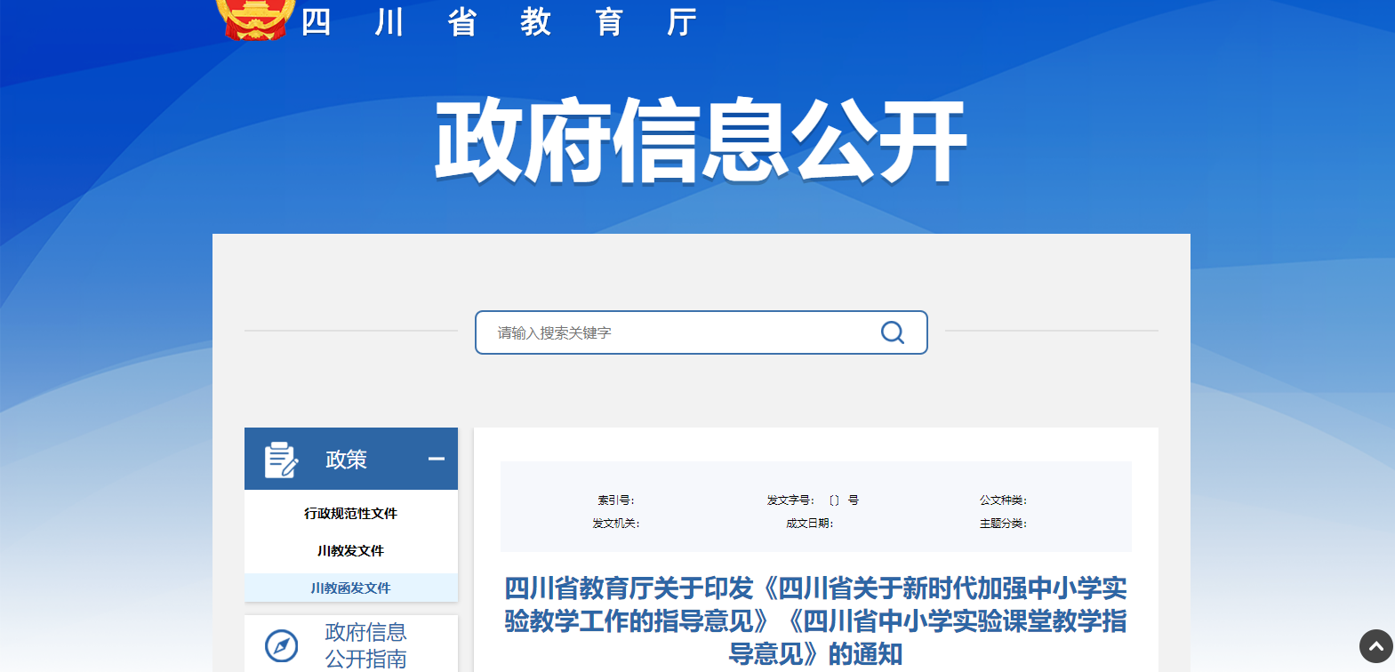Click the 索引号 metadata label
Viewport: 1395px width, 672px height.
[615, 500]
